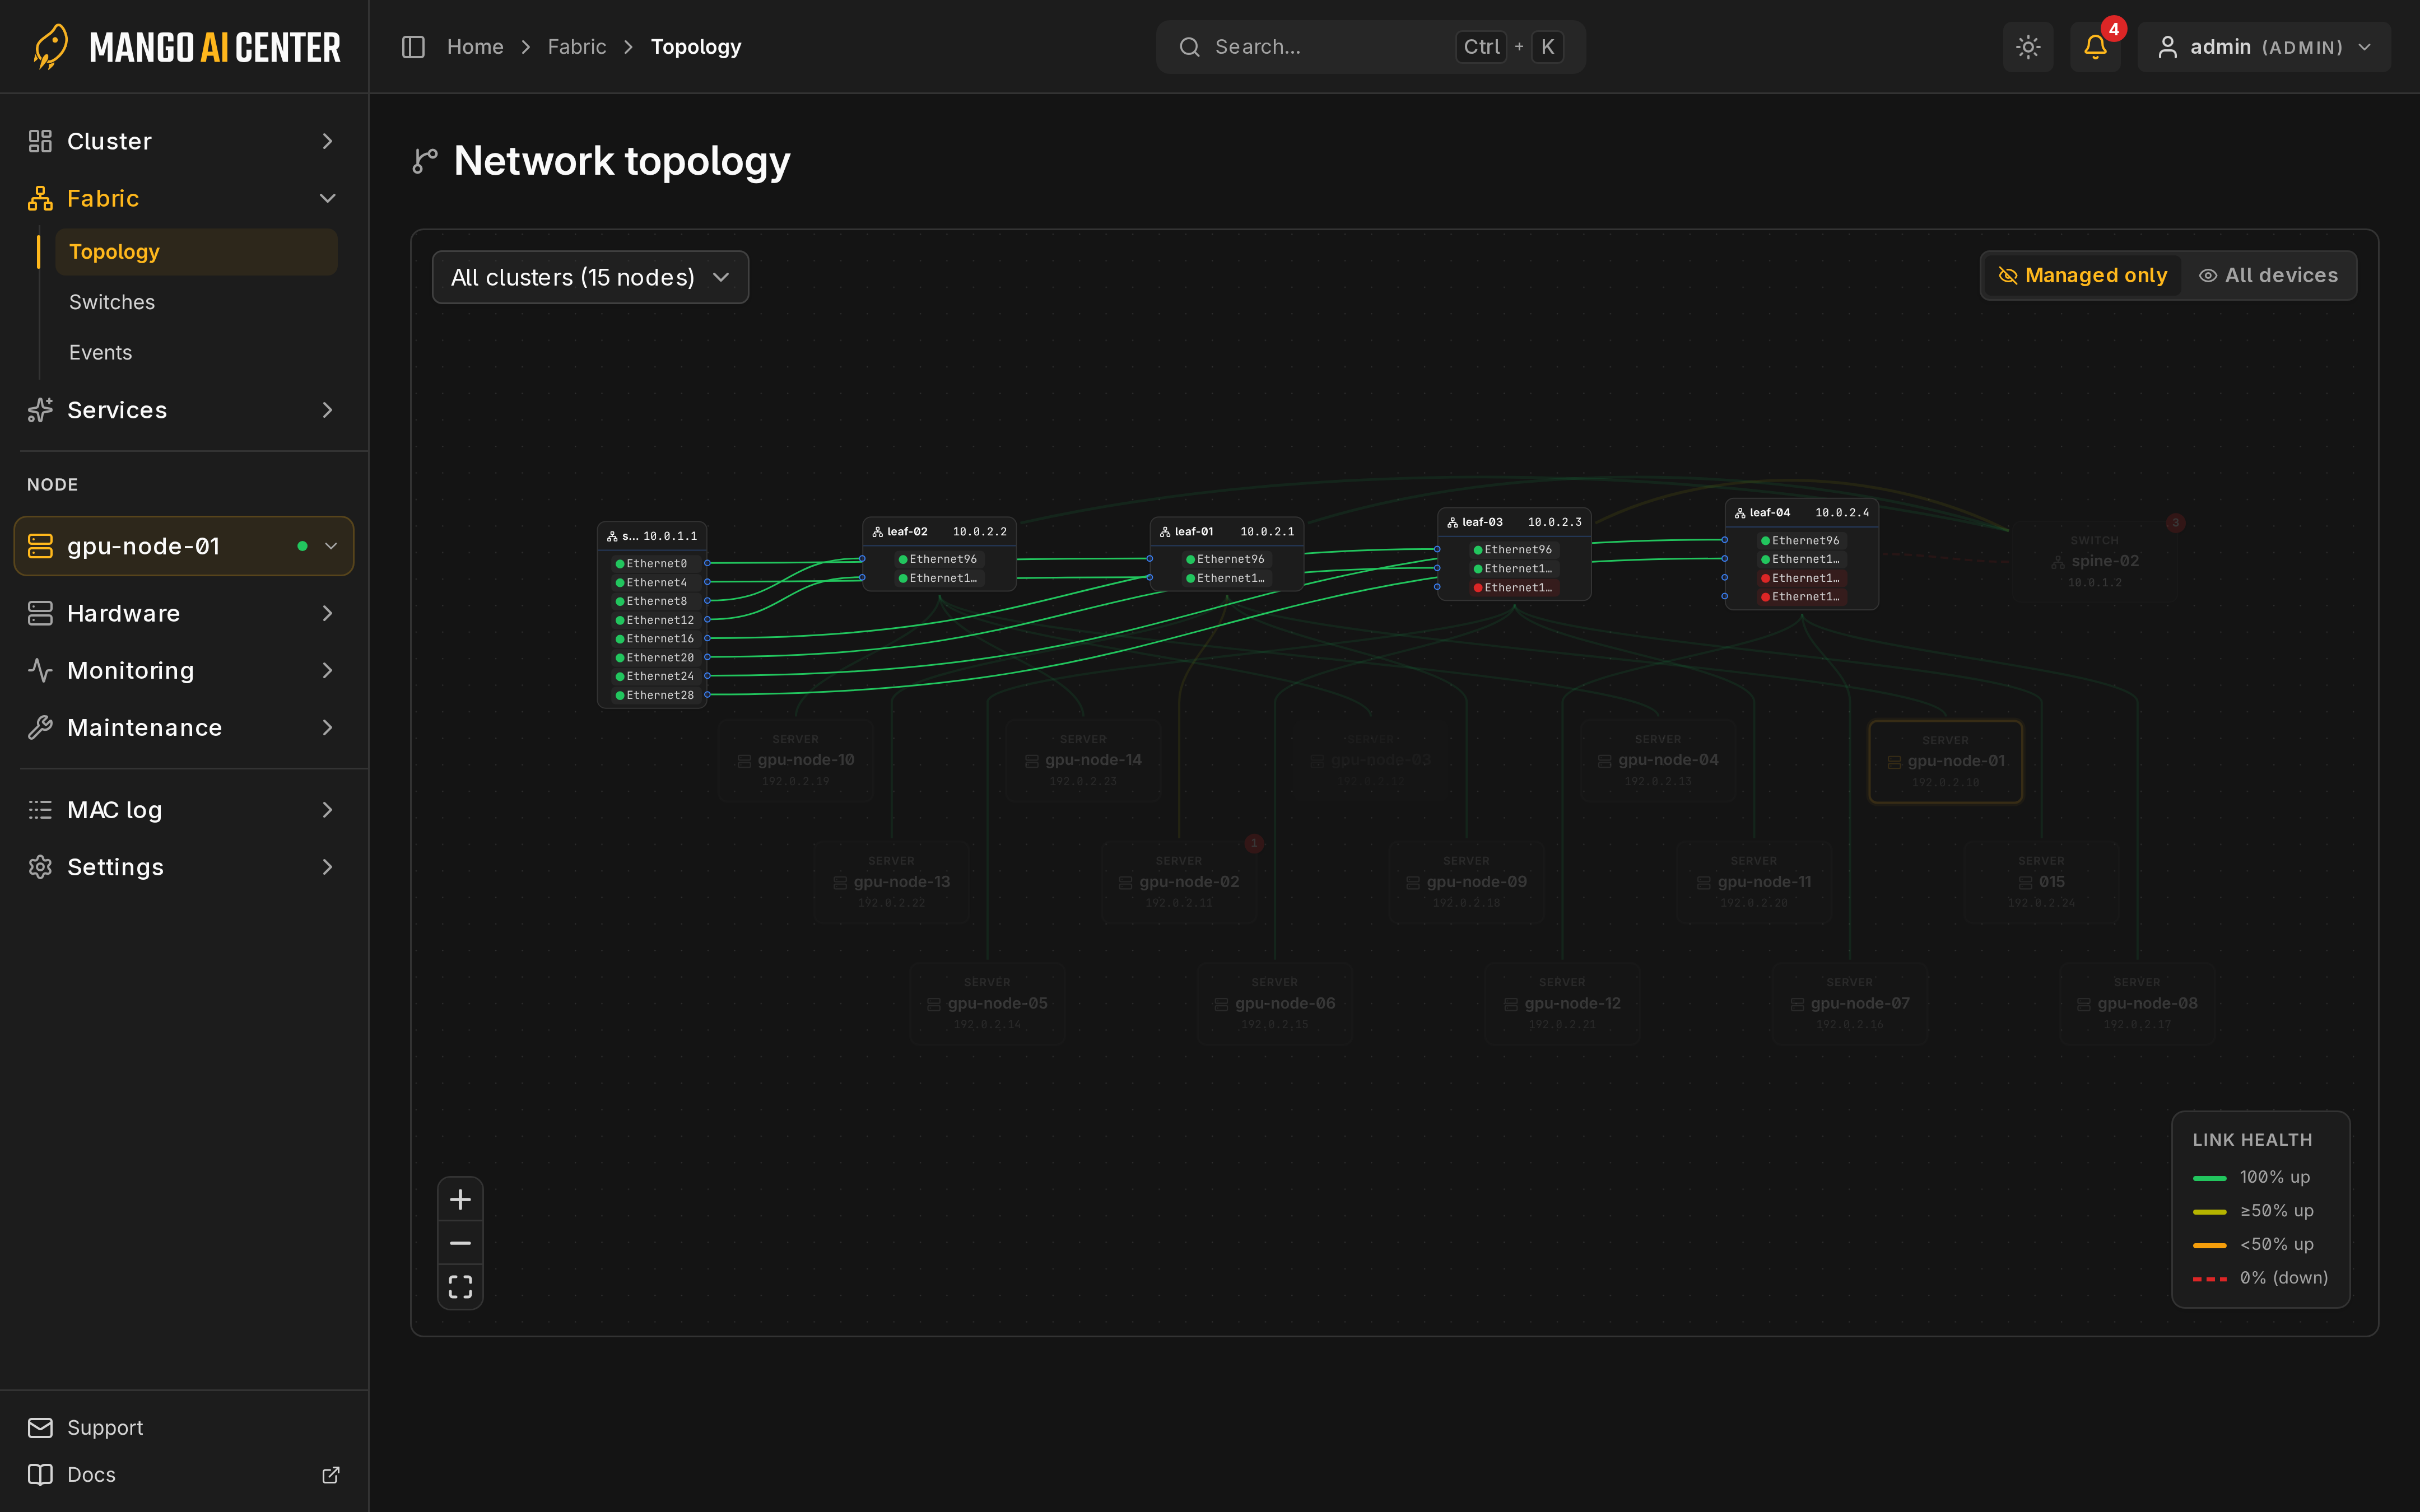Open the Events page
The image size is (2420, 1512).
196,353
